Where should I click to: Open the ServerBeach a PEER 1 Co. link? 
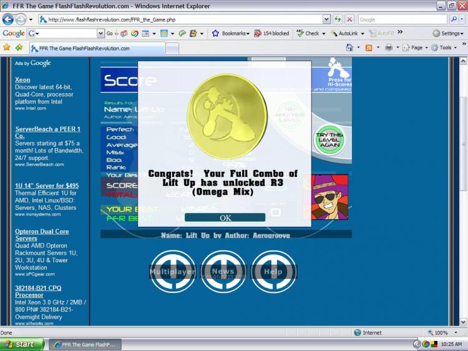point(48,132)
